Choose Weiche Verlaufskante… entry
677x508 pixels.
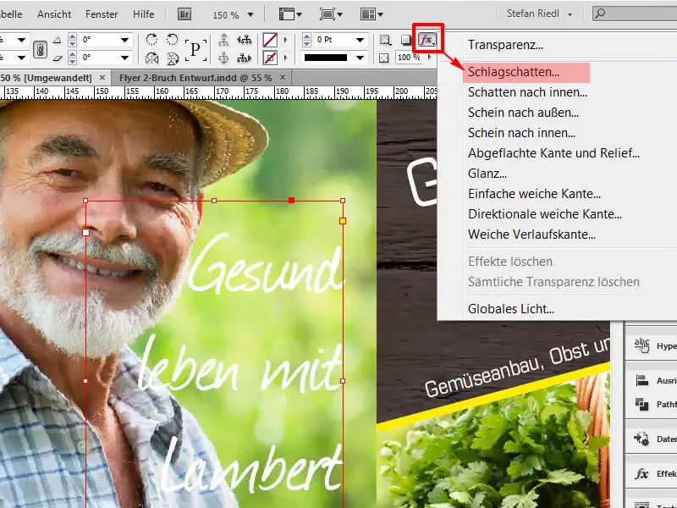click(x=532, y=235)
